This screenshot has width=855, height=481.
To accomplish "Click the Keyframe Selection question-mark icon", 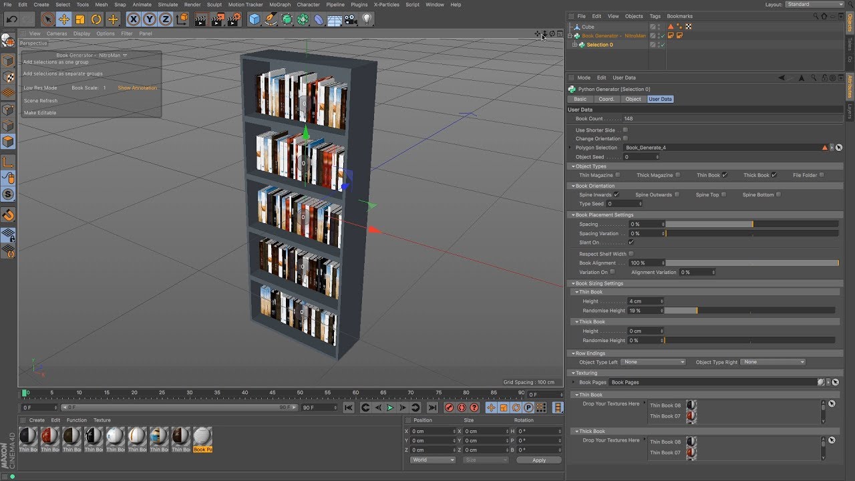I will pyautogui.click(x=474, y=408).
